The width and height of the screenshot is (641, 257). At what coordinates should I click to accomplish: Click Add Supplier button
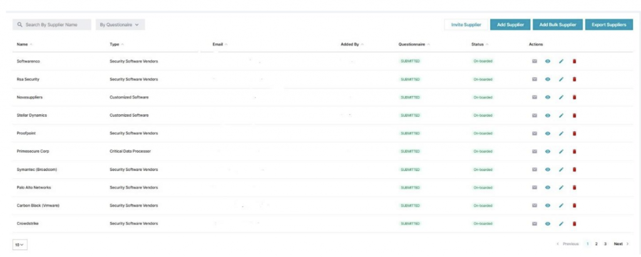(x=511, y=25)
